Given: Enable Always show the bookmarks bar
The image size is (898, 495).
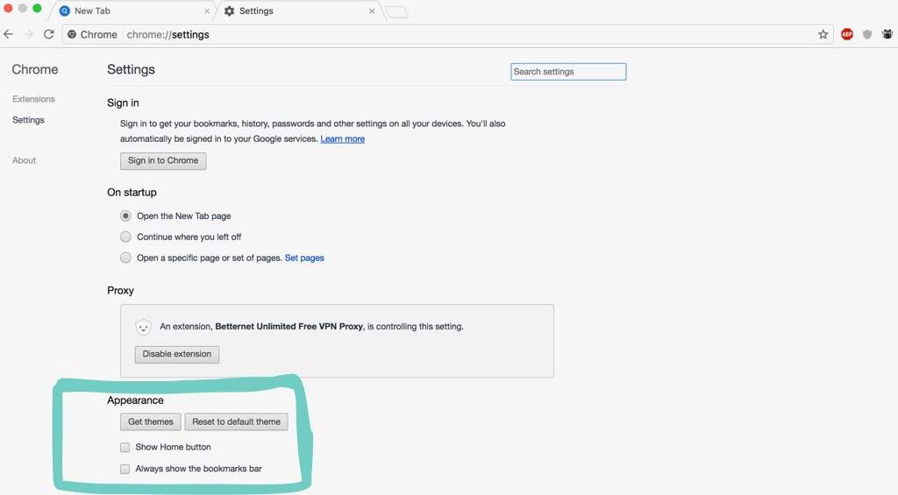Looking at the screenshot, I should (x=125, y=469).
